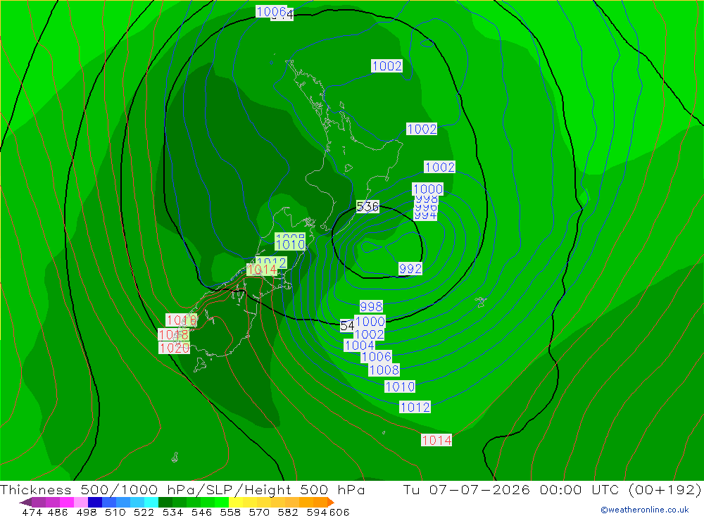Select the dark navy blue legend swatch

tap(95, 502)
